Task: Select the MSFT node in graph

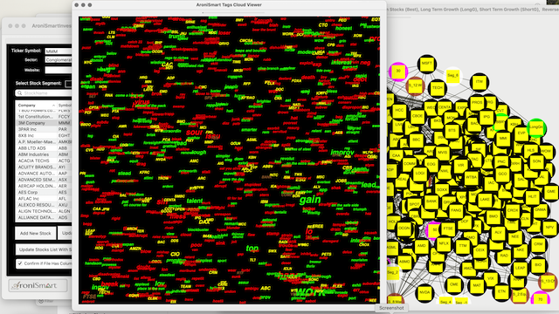Action: 427,64
